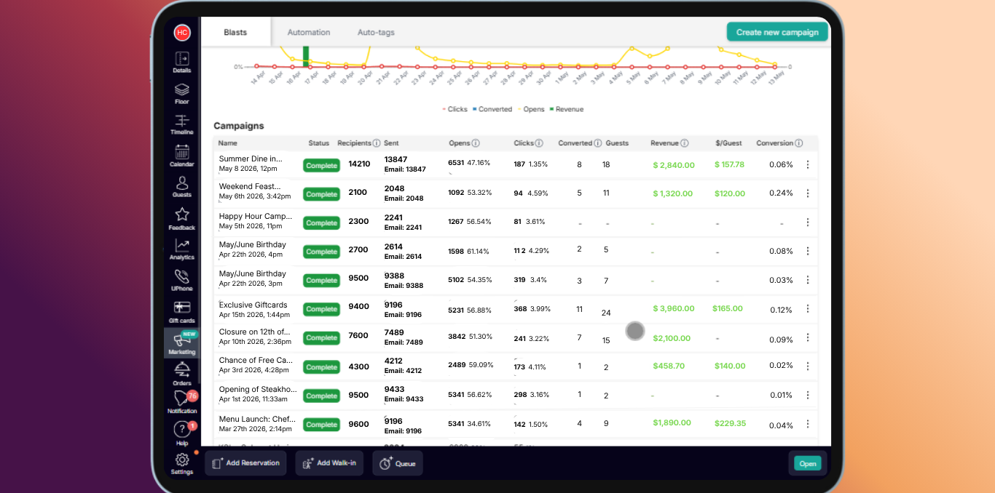Image resolution: width=995 pixels, height=493 pixels.
Task: Click the Open status button
Action: pos(808,463)
